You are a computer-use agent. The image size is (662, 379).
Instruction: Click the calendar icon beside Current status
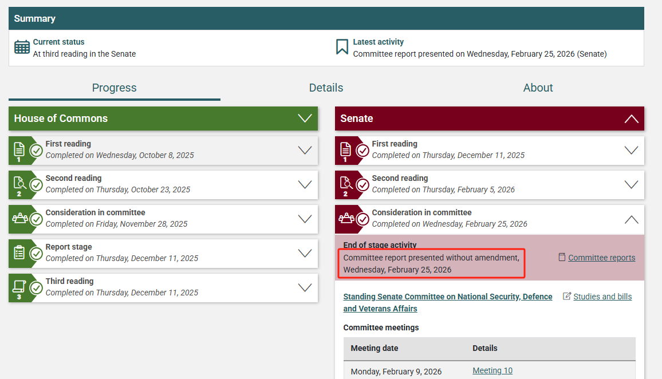coord(22,48)
